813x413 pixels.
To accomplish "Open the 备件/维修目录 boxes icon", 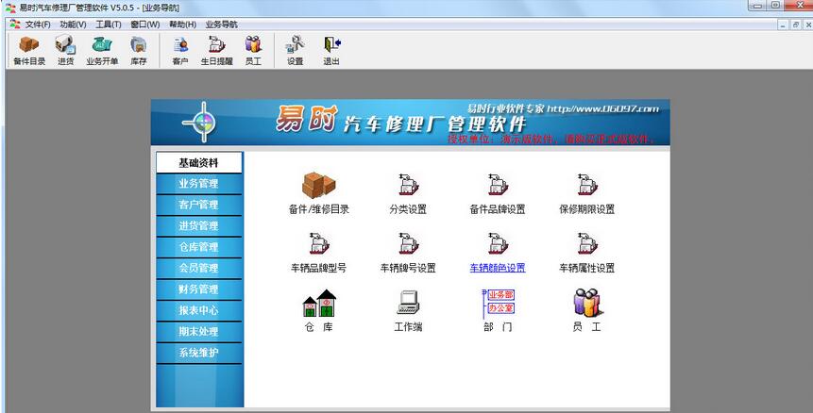I will tap(319, 185).
